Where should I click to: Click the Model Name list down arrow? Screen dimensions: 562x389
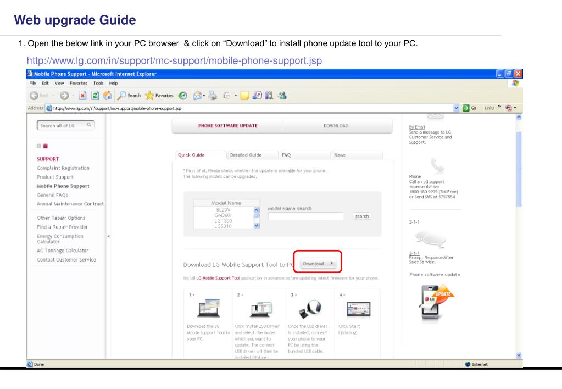[256, 225]
